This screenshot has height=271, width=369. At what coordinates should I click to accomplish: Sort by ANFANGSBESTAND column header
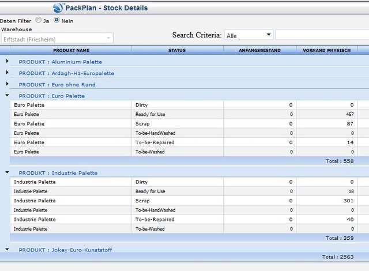pos(259,50)
